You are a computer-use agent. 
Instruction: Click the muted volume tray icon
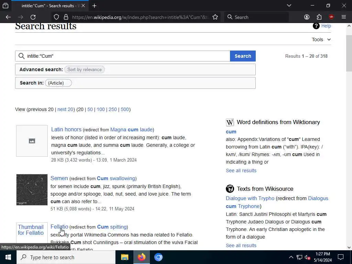(x=308, y=257)
